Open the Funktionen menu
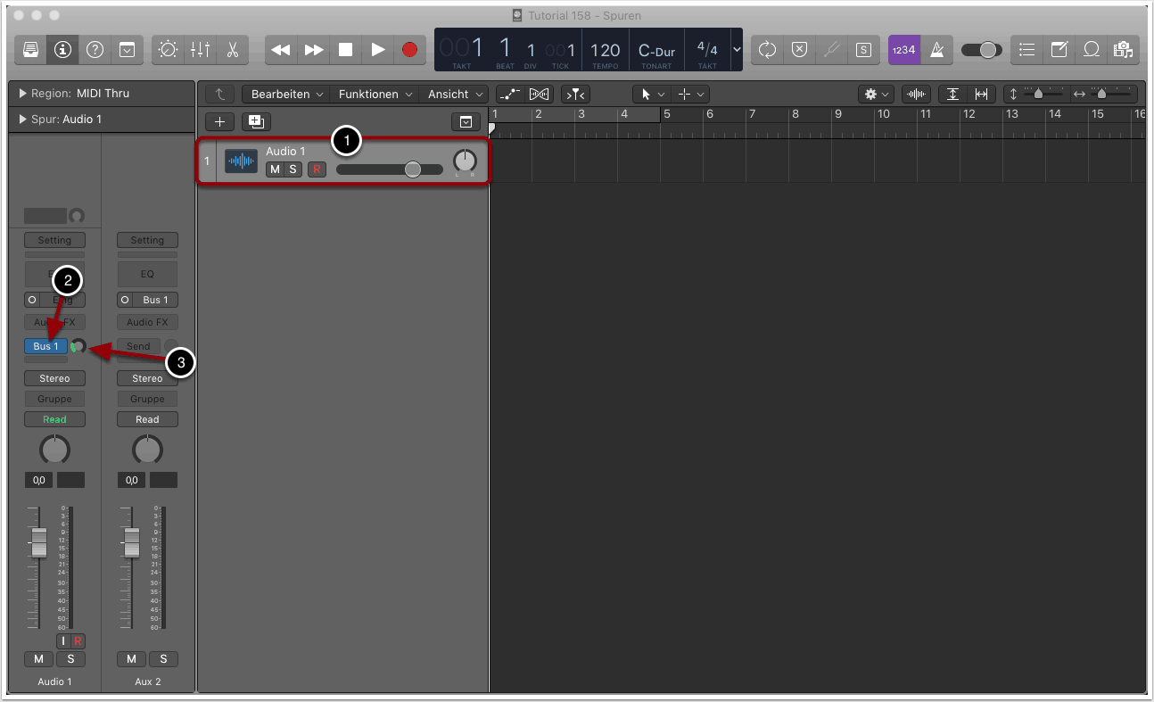Screen dimensions: 1154x702 click(x=375, y=94)
